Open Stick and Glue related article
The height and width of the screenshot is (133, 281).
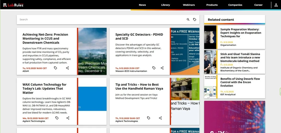coord(240,58)
